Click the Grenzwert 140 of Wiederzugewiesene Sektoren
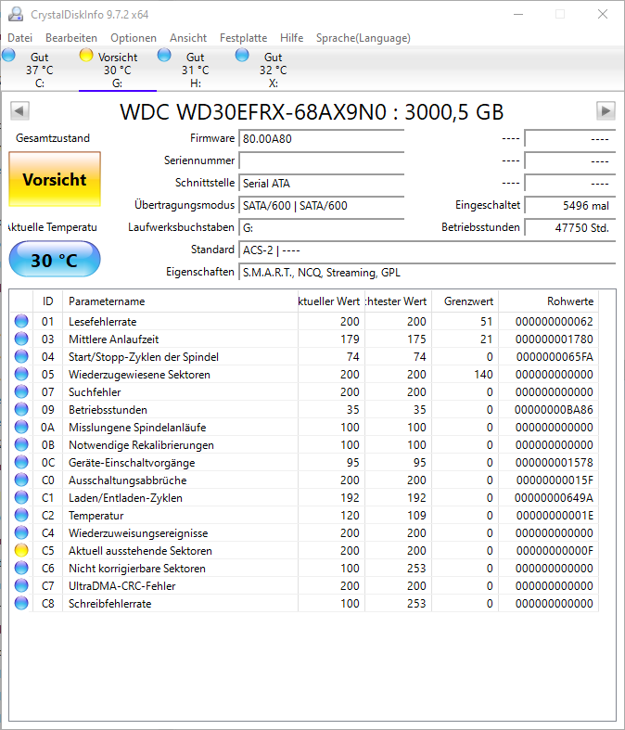The width and height of the screenshot is (625, 730). (483, 375)
